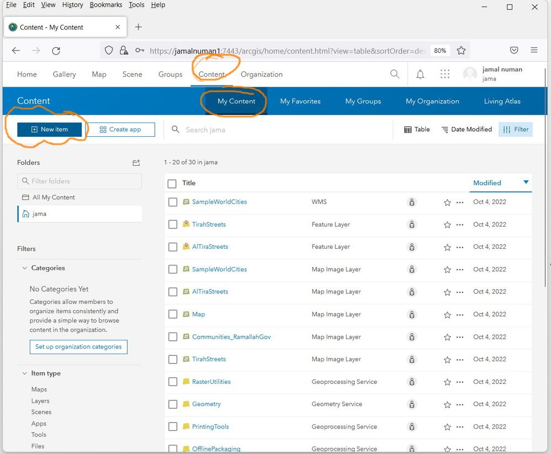This screenshot has height=454, width=551.
Task: Collapse the Item type filter section
Action: click(24, 373)
